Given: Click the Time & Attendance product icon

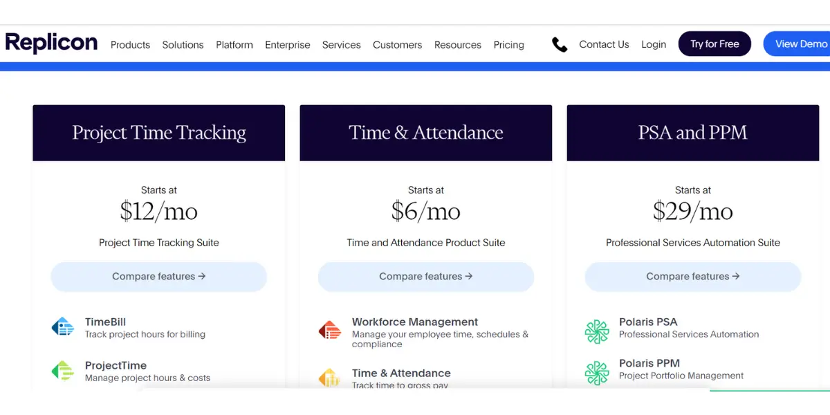Looking at the screenshot, I should click(x=330, y=378).
